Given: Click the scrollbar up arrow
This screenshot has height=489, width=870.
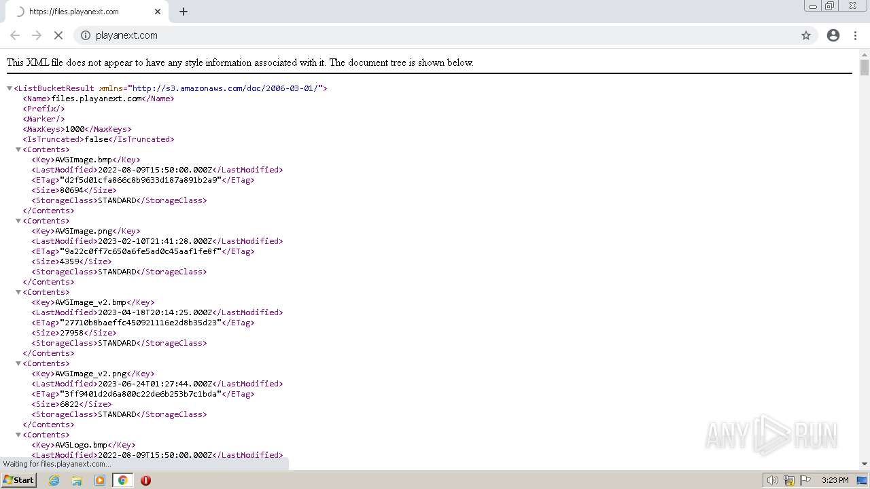Looking at the screenshot, I should tap(865, 54).
